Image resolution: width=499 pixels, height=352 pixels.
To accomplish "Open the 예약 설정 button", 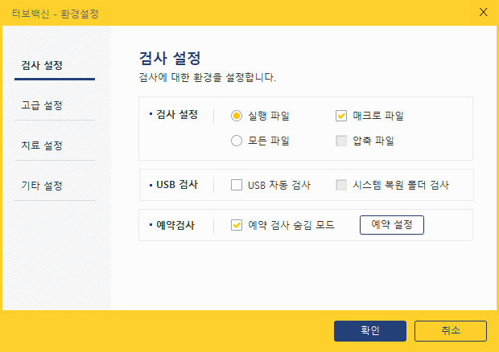I will (391, 225).
